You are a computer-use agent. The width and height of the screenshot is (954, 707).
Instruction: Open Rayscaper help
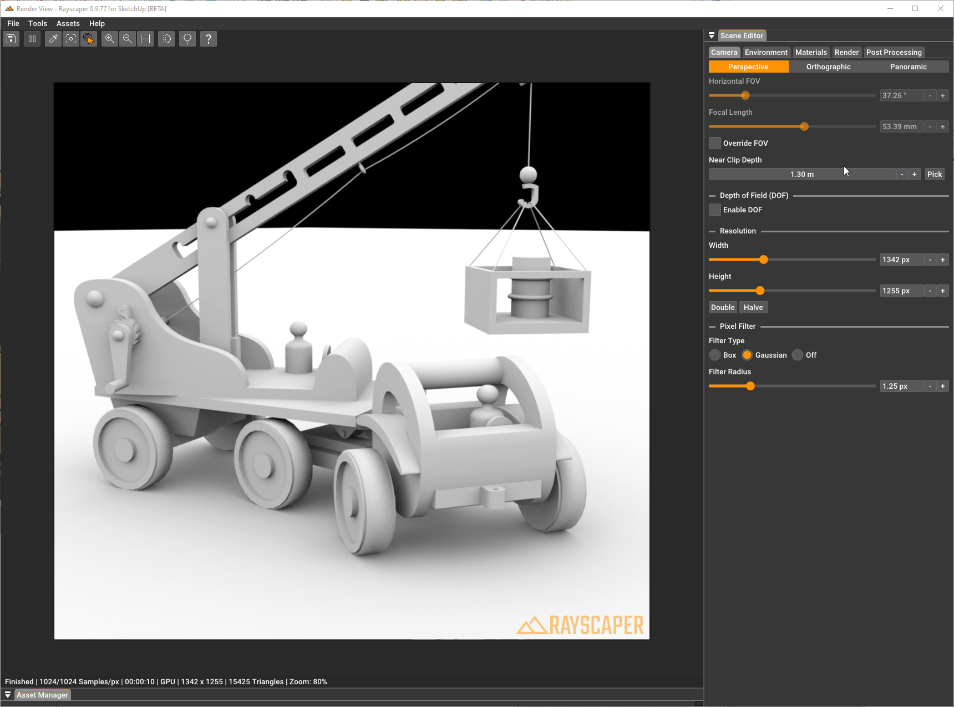tap(208, 38)
